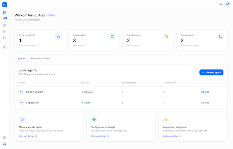Click the Nieuwe agent button

point(211,72)
